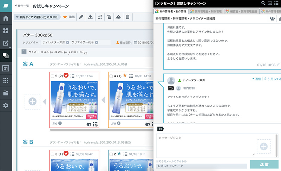Viewport: 281px width, 171px height.
Task: Expand the left arrow beside draft 5 card
Action: (x=44, y=101)
